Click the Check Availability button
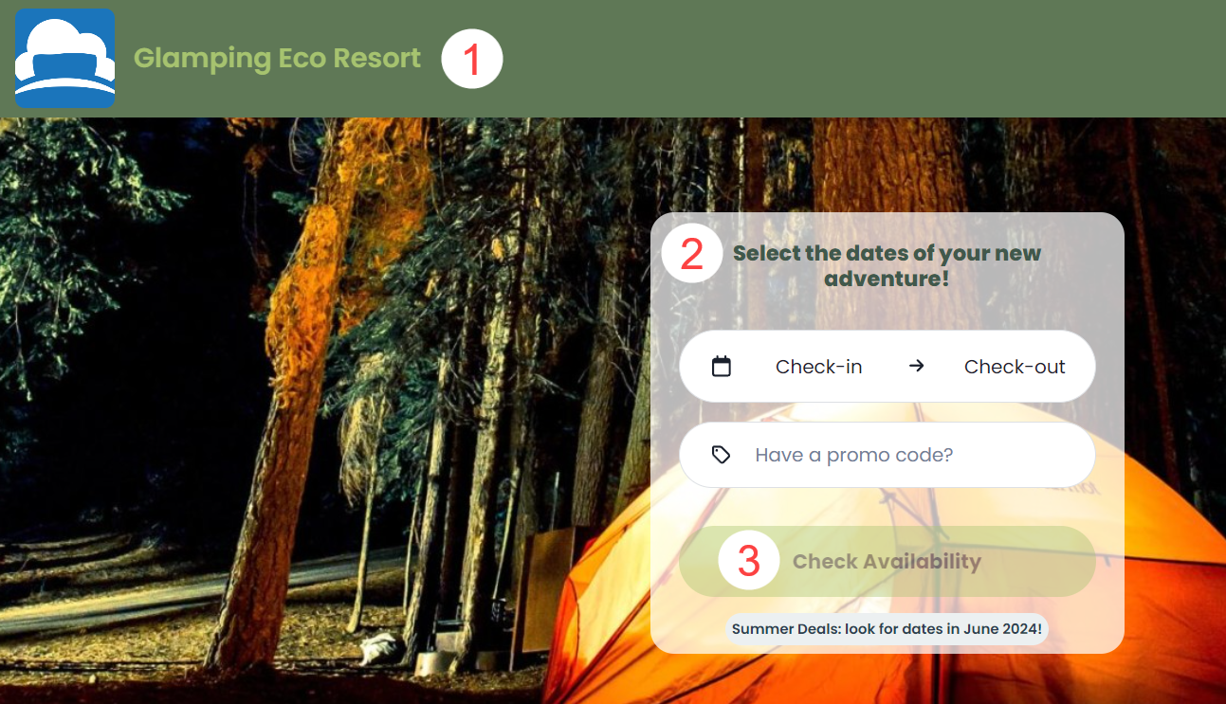Viewport: 1226px width, 704px height. [887, 561]
